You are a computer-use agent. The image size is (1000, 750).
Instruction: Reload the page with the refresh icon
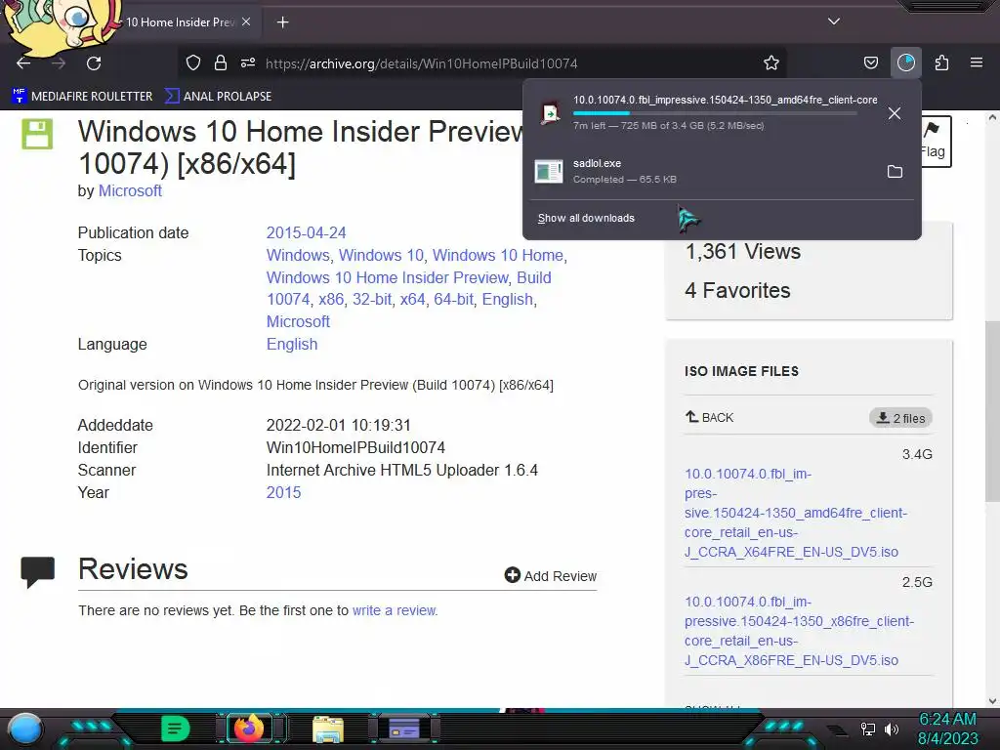94,63
